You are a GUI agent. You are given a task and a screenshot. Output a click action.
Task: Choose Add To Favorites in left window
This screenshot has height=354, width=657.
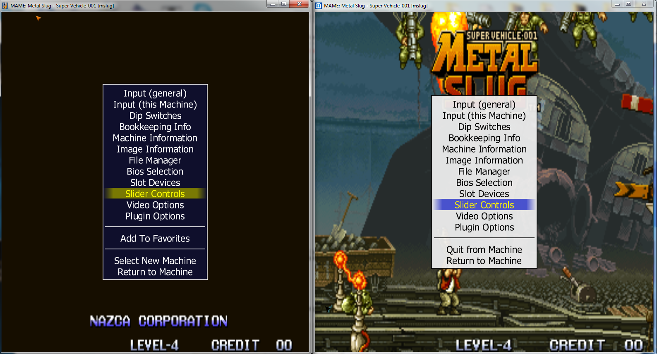pos(155,239)
